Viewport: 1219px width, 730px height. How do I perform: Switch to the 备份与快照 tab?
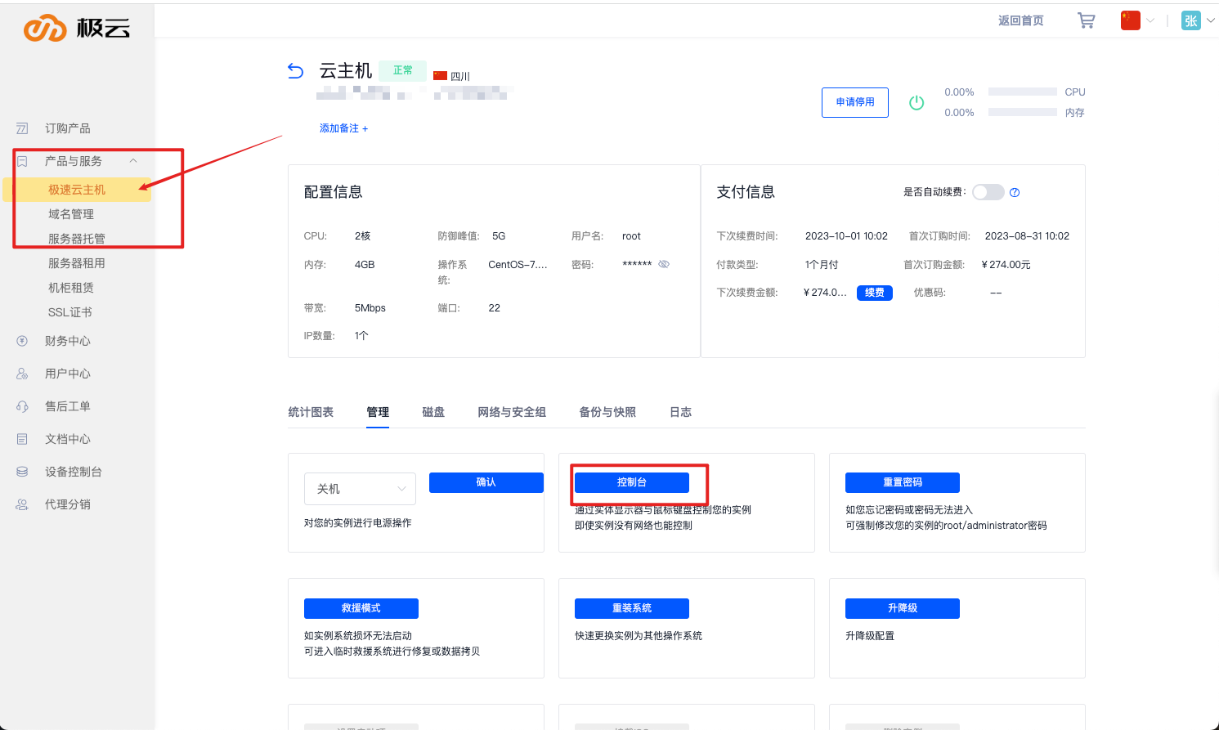tap(607, 412)
